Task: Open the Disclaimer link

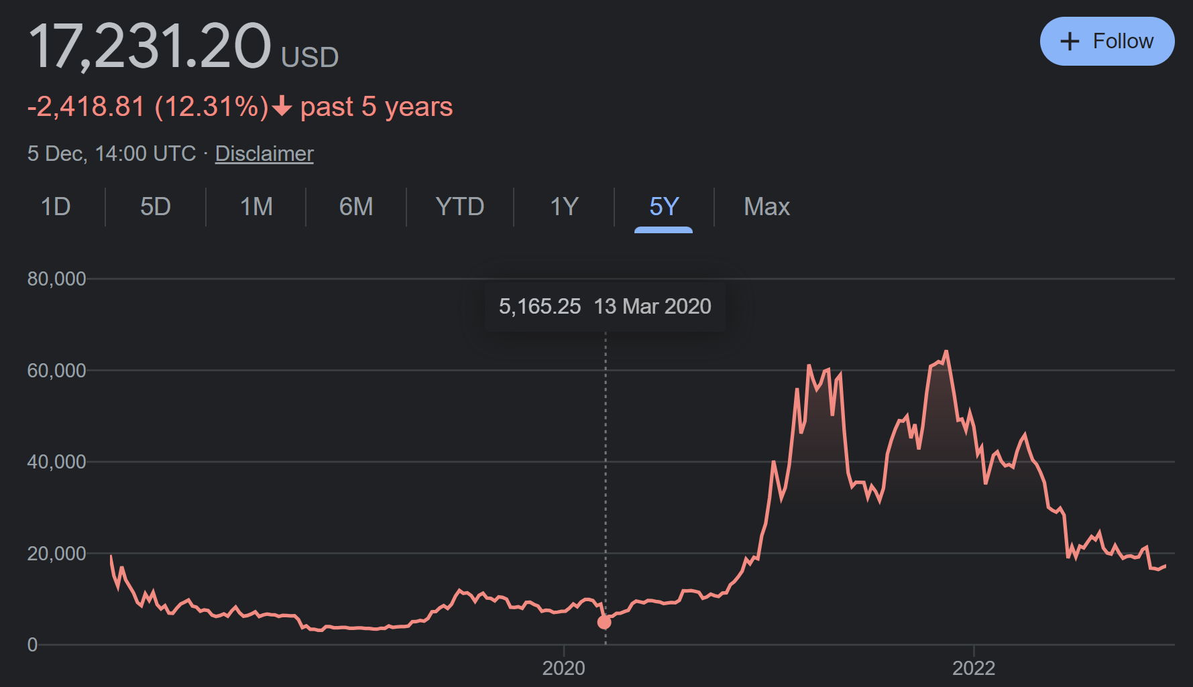Action: (x=264, y=153)
